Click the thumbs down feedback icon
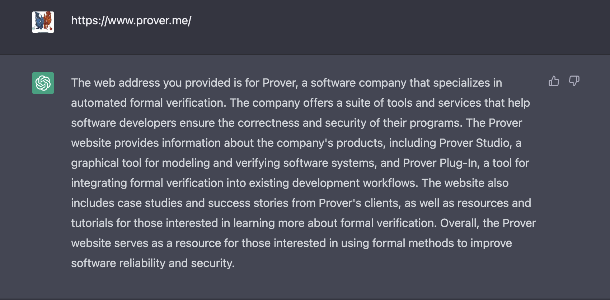Screen dimensions: 610x300 point(574,81)
